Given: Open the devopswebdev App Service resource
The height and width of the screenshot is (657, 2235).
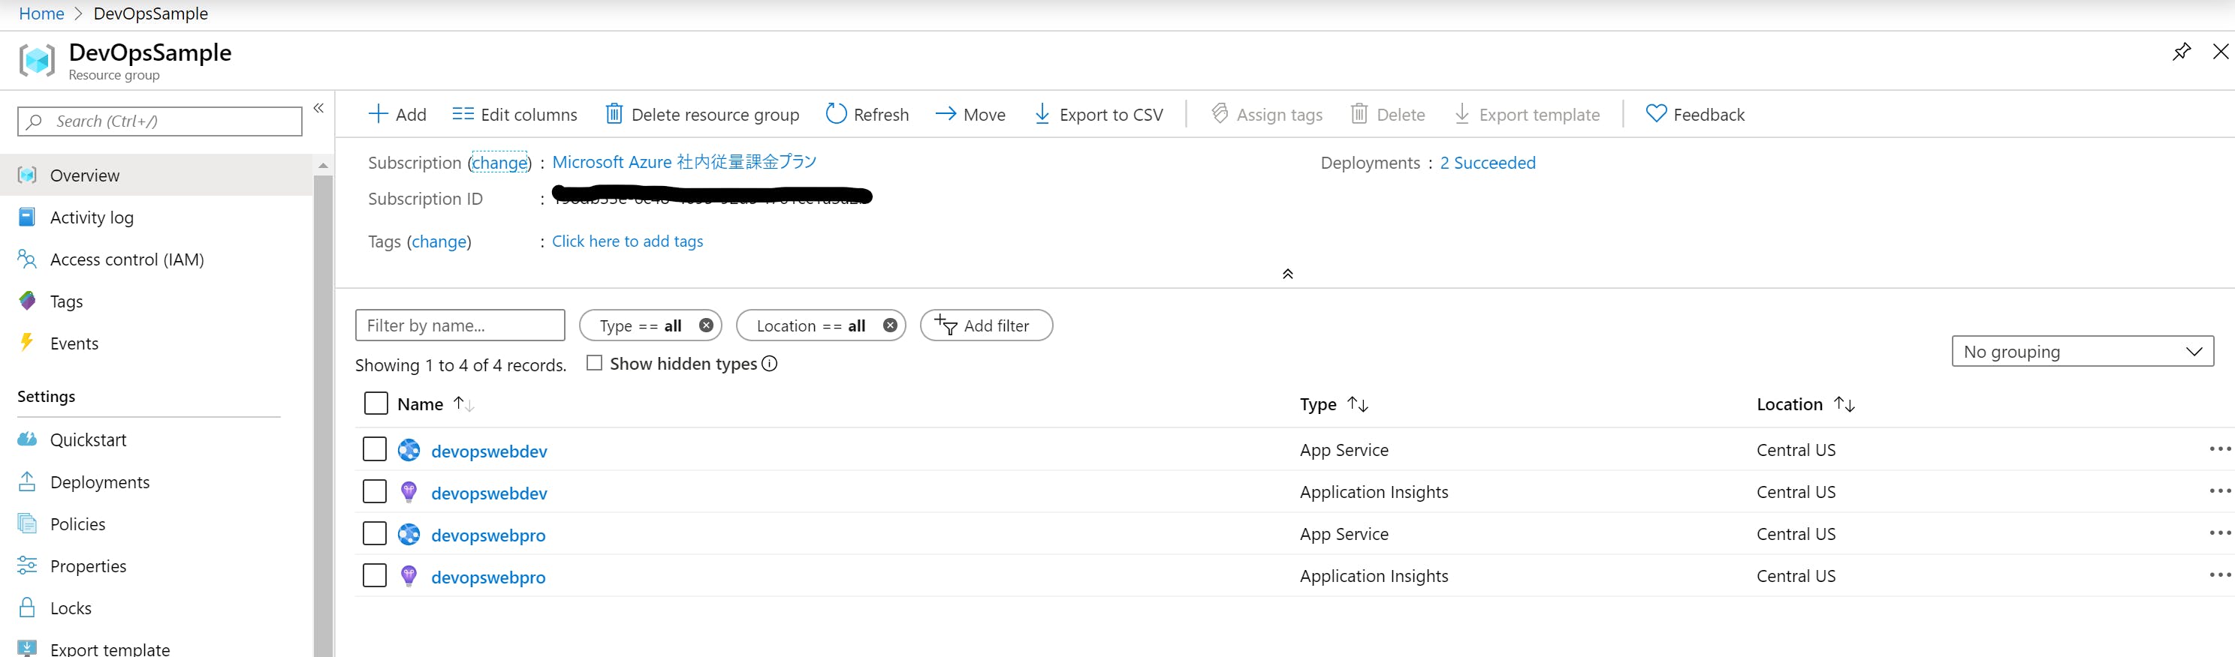Looking at the screenshot, I should [490, 451].
